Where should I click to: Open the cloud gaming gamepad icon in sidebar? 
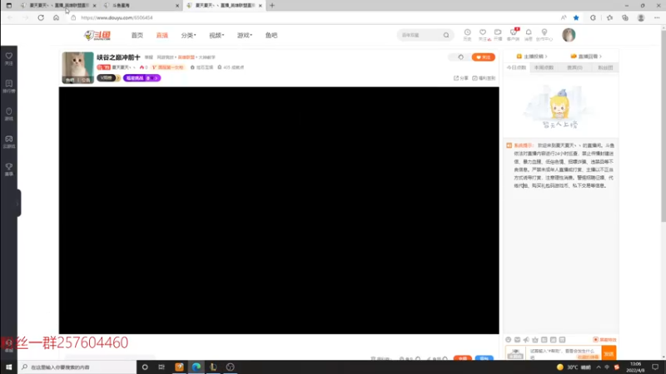coord(9,141)
